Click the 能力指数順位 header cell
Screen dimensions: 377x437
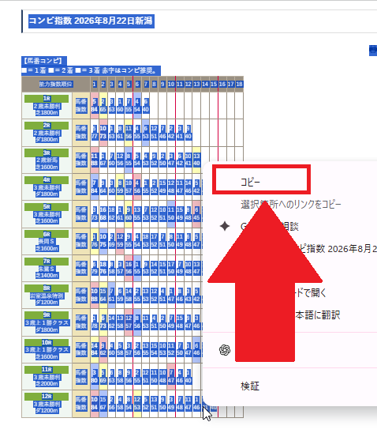coord(56,85)
